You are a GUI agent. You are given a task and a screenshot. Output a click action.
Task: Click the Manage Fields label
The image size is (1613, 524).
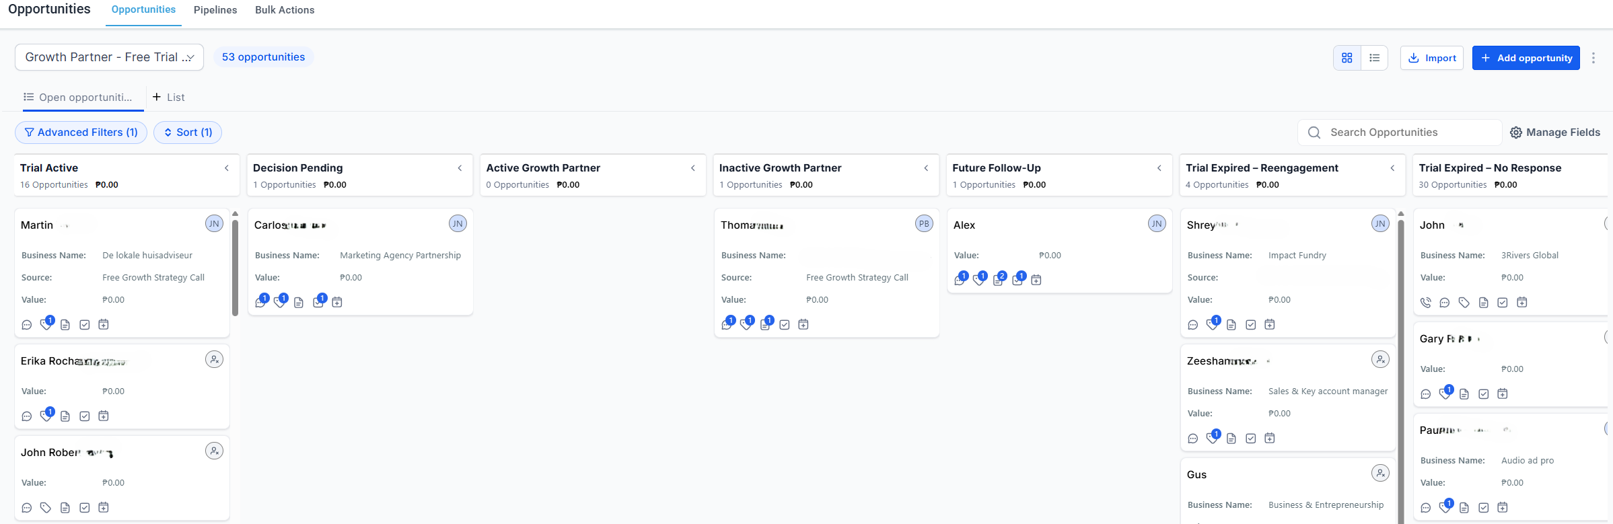click(x=1563, y=133)
